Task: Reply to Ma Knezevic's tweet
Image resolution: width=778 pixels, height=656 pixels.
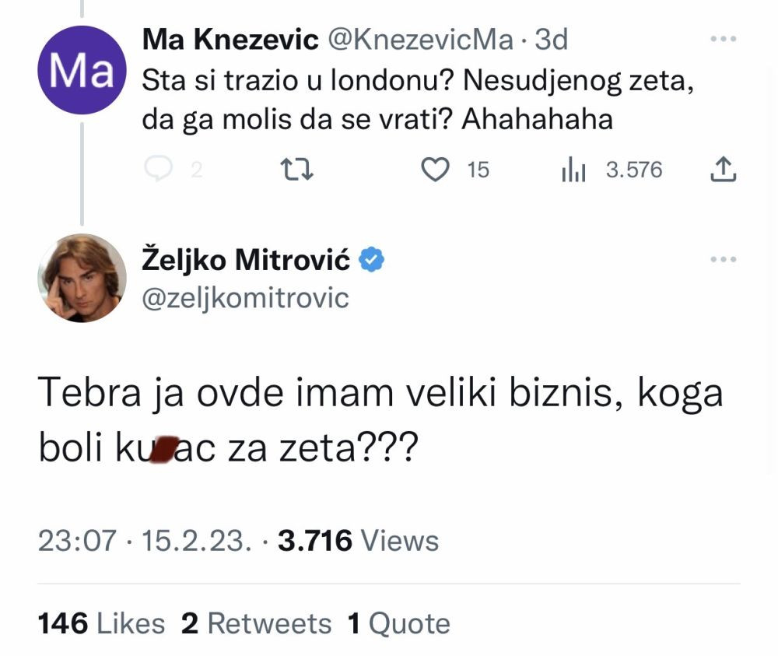Action: [x=159, y=170]
